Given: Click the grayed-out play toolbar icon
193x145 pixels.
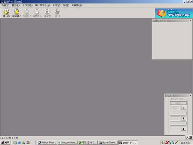Looking at the screenshot, I should [57, 13].
